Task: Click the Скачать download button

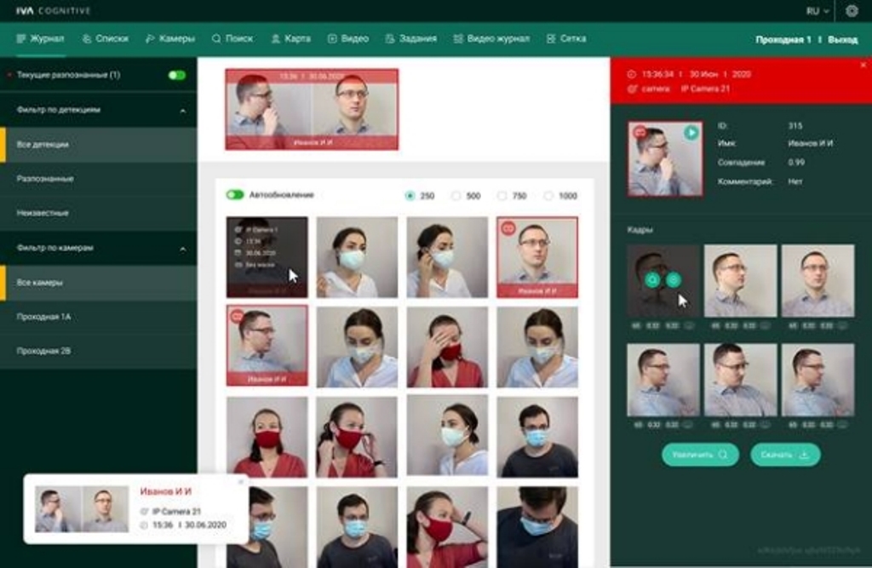Action: (785, 455)
